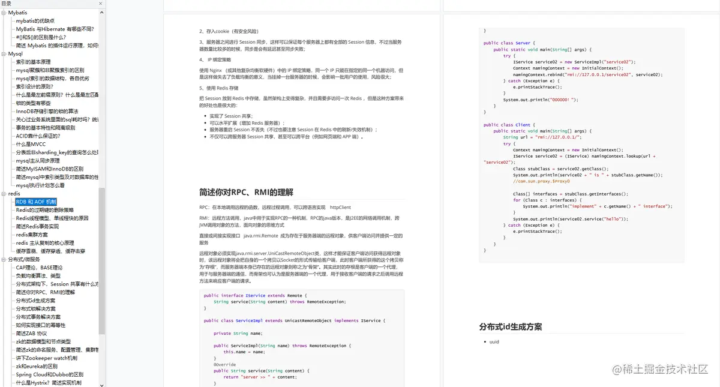Select 索引的基本原理 in outline
Viewport: 720px width, 387px height.
[x=33, y=62]
